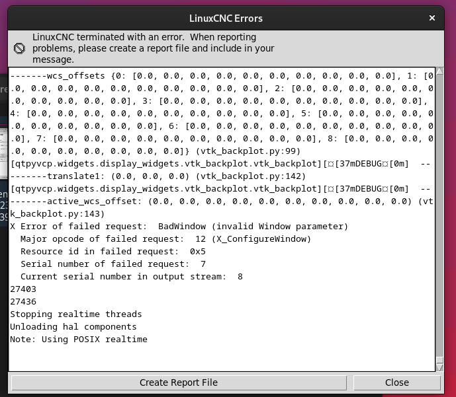Viewport: 456px width, 397px height.
Task: Click 'LinuxCNC terminated with an error' message
Action: [154, 48]
